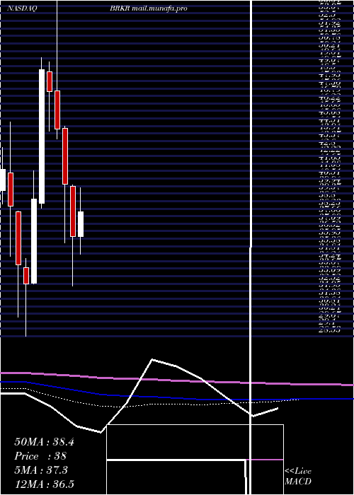Click the tallest white candlestick body

tap(42, 136)
